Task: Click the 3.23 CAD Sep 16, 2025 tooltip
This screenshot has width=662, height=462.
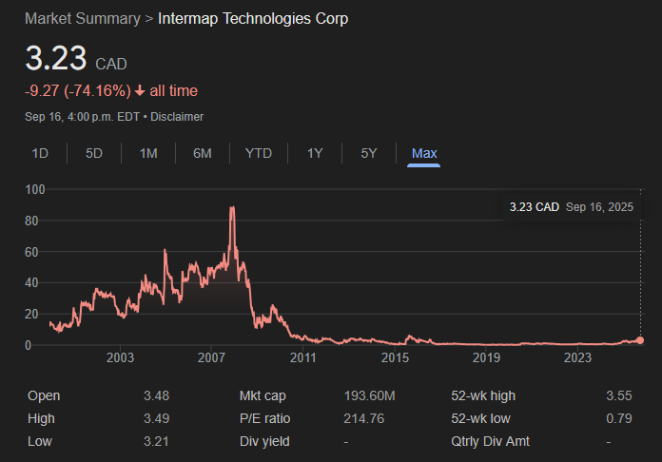Action: click(572, 207)
